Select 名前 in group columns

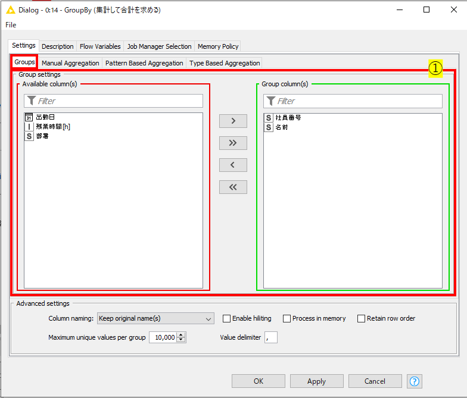click(353, 127)
